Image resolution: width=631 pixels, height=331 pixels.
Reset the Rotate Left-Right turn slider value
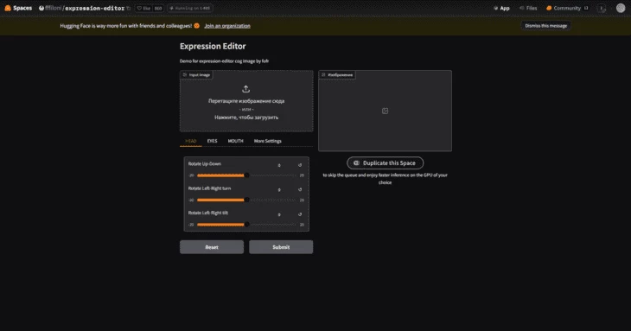click(x=300, y=189)
